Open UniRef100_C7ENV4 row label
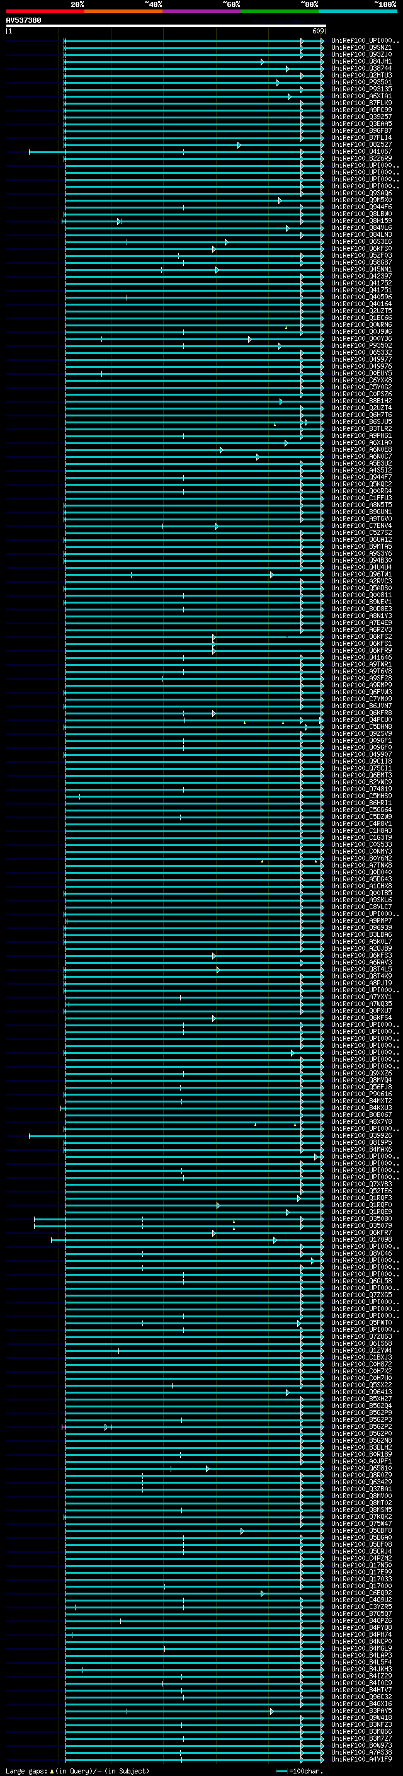This screenshot has height=1776, width=403. point(361,526)
